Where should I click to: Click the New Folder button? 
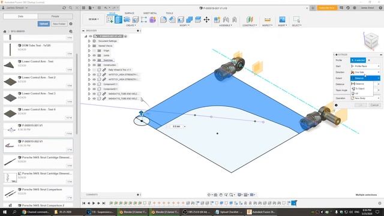point(59,24)
